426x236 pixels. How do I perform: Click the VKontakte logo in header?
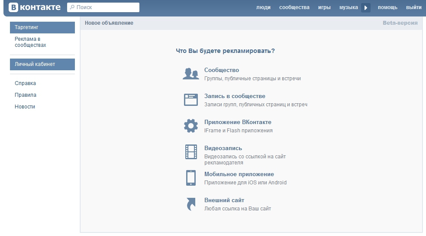(x=35, y=7)
